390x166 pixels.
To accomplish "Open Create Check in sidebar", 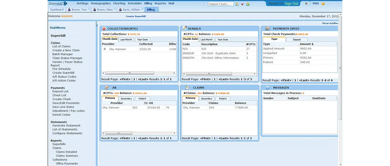I will click(x=61, y=99).
